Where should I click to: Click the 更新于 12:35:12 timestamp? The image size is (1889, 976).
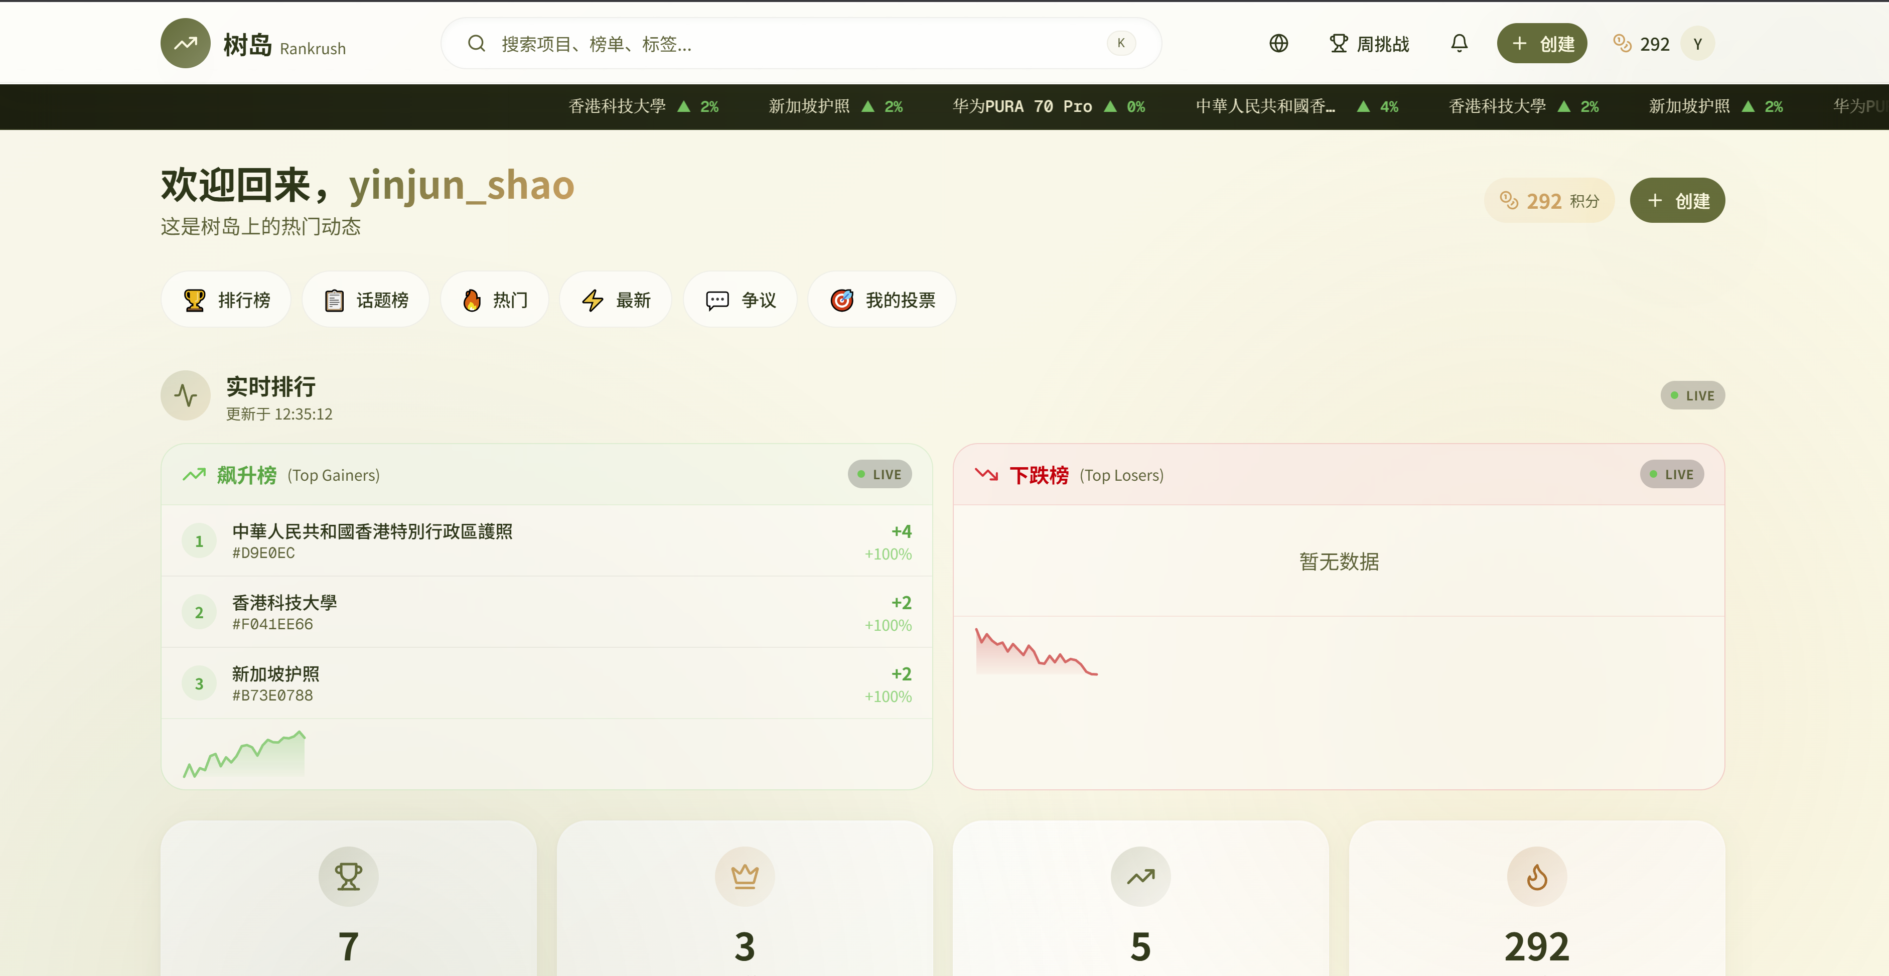point(278,414)
